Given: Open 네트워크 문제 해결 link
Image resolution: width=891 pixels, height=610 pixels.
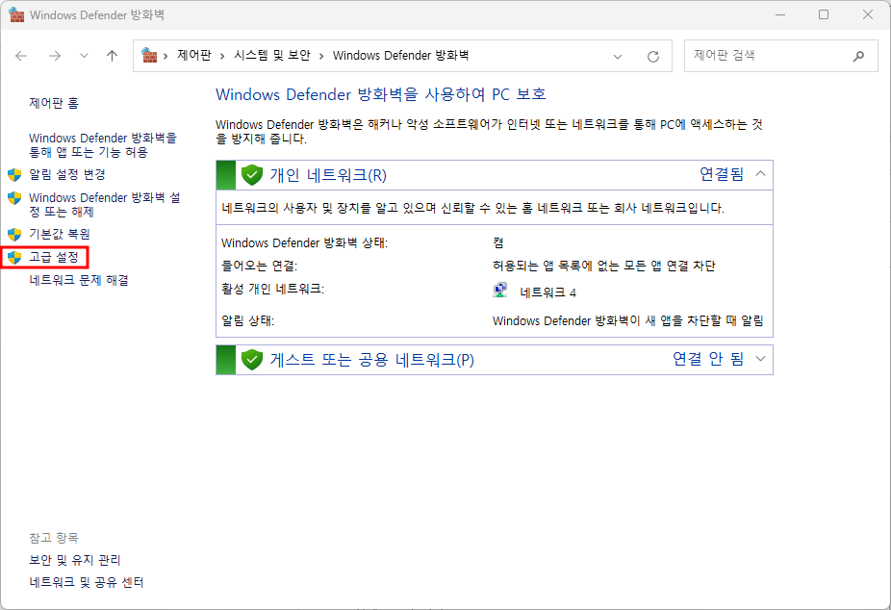Looking at the screenshot, I should (x=79, y=281).
